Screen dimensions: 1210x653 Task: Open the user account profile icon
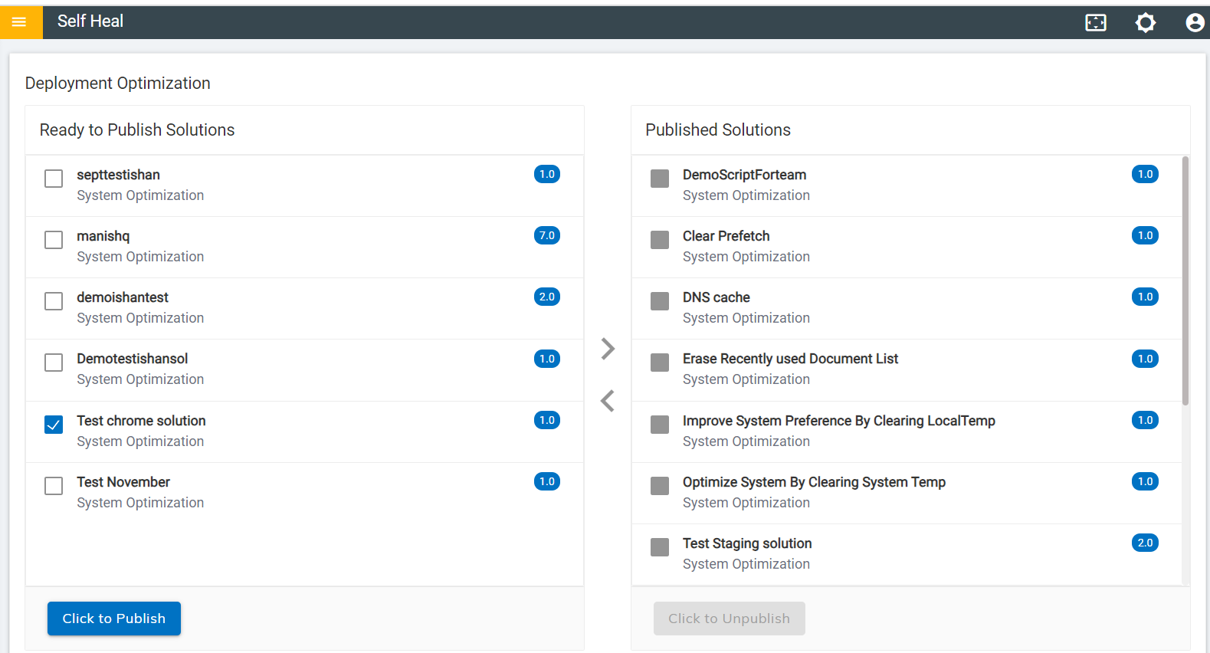[x=1194, y=23]
